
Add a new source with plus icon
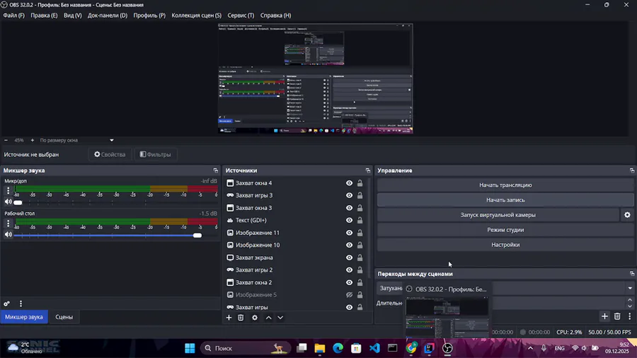point(229,318)
